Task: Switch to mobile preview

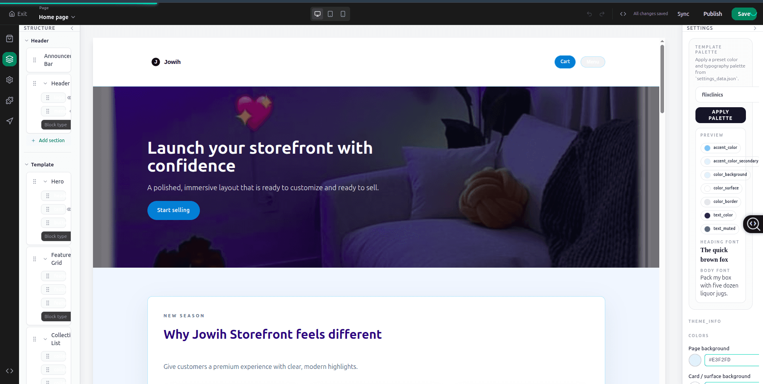Action: click(343, 14)
